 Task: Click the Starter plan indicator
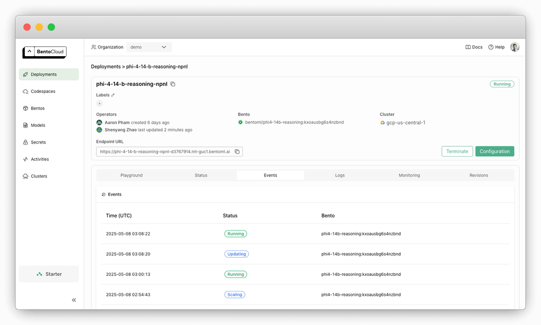(49, 274)
